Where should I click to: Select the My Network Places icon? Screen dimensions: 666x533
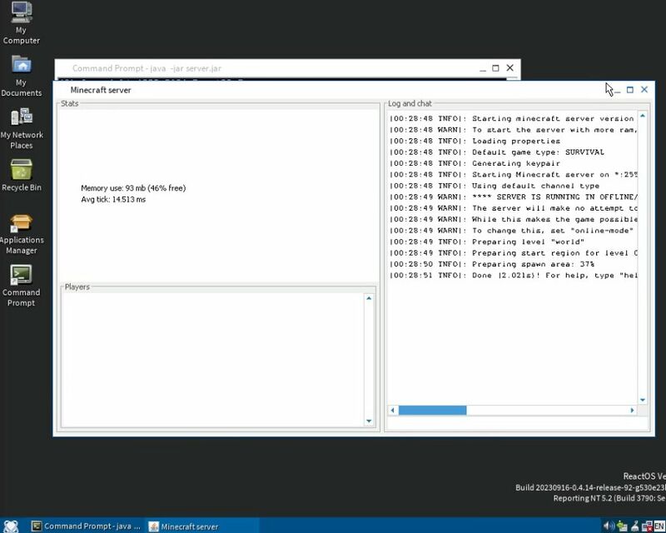22,129
